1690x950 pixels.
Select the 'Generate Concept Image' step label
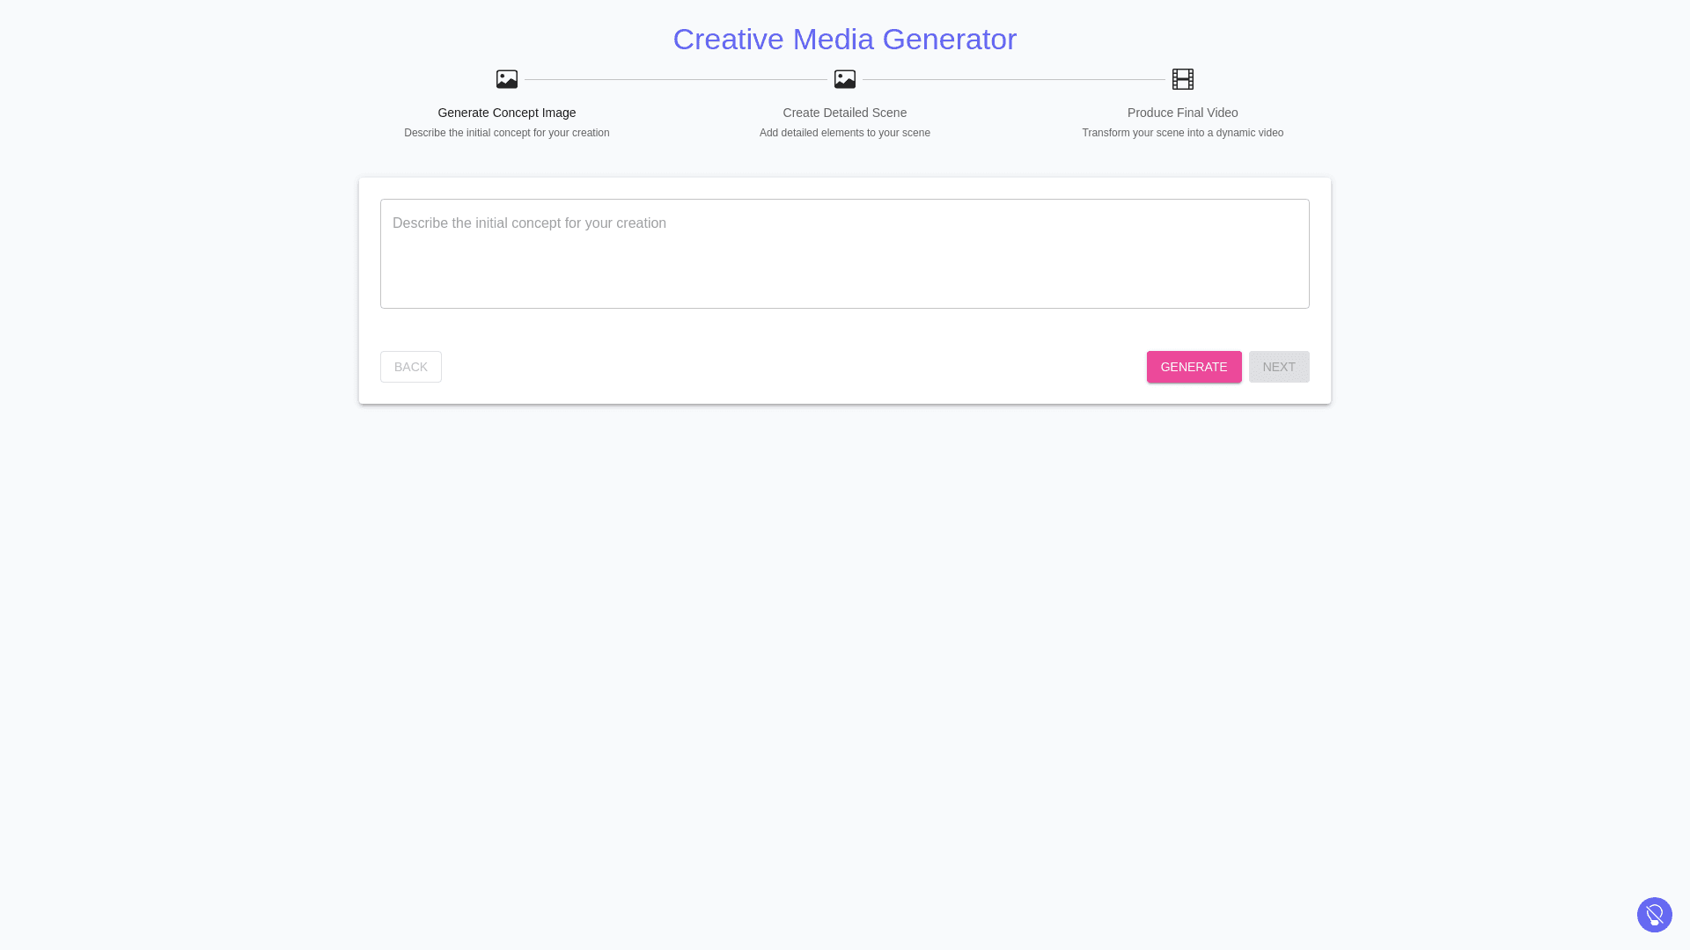(x=506, y=113)
